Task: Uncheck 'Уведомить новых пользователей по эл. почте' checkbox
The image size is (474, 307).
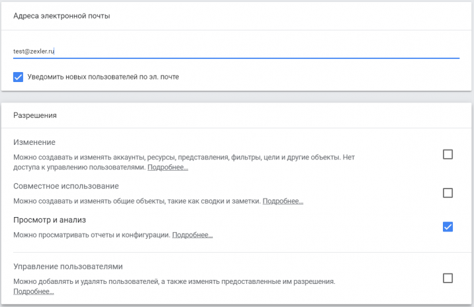Action: 18,77
